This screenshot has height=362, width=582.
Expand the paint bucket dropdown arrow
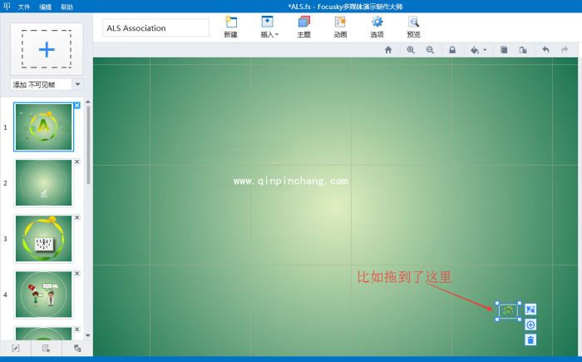pyautogui.click(x=485, y=50)
